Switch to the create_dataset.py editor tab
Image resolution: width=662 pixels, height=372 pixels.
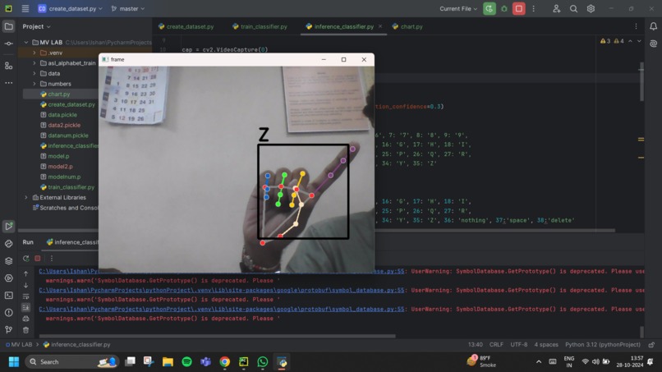tap(186, 26)
